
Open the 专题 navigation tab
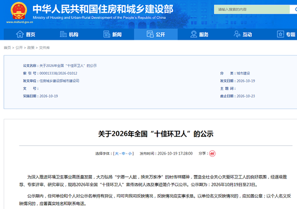point(281,35)
